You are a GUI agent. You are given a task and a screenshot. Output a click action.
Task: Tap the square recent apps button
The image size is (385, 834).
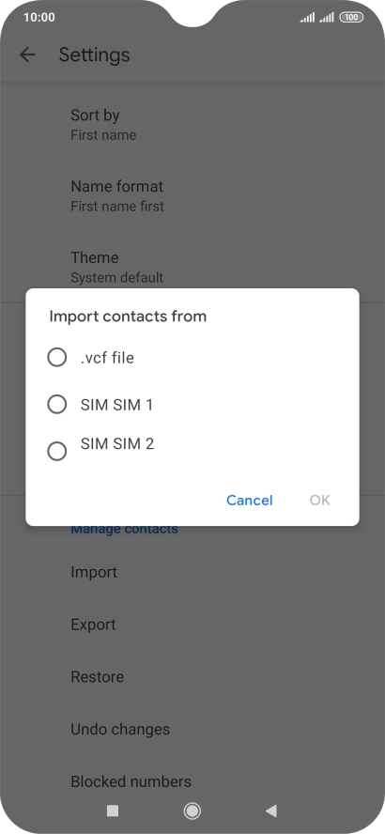click(x=113, y=811)
